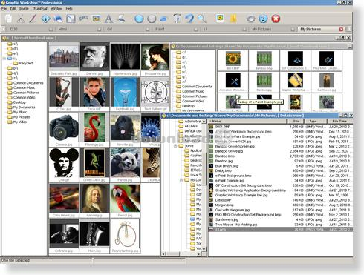The height and width of the screenshot is (275, 364).
Task: Sort by the Name column header
Action: tap(247, 122)
